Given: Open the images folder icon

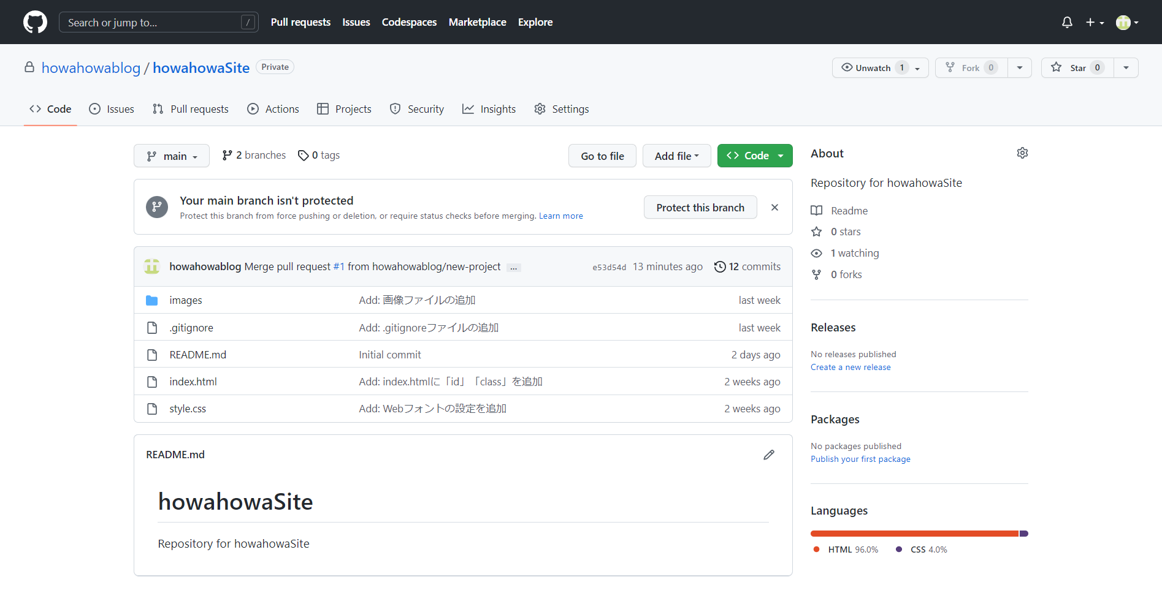Looking at the screenshot, I should click(x=152, y=300).
